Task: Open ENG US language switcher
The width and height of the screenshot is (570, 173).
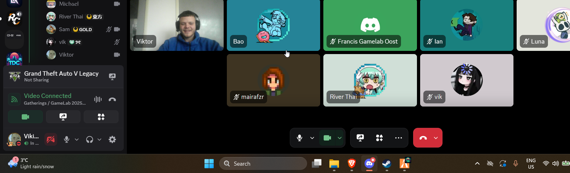Action: (x=531, y=163)
